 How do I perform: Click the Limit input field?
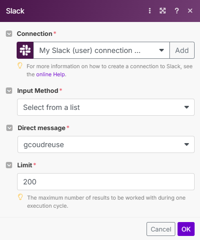pos(106,182)
